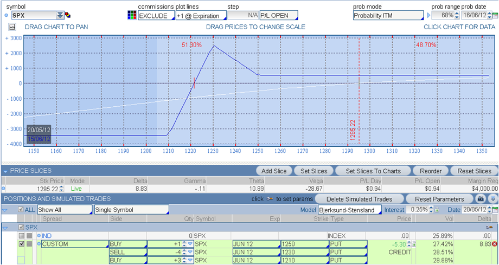Viewport: 499px width, 265px height.
Task: Click the step N/A field
Action: (243, 16)
